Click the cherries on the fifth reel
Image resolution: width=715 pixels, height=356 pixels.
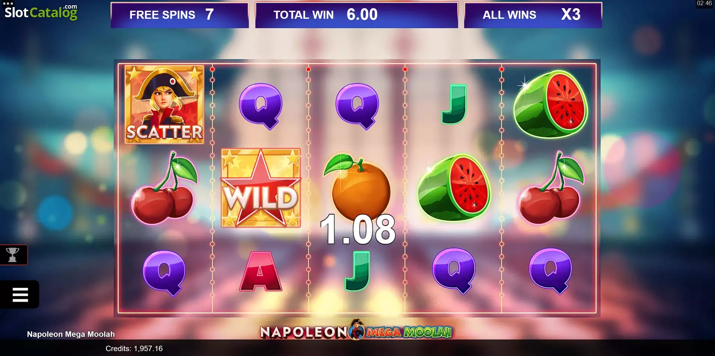point(551,188)
